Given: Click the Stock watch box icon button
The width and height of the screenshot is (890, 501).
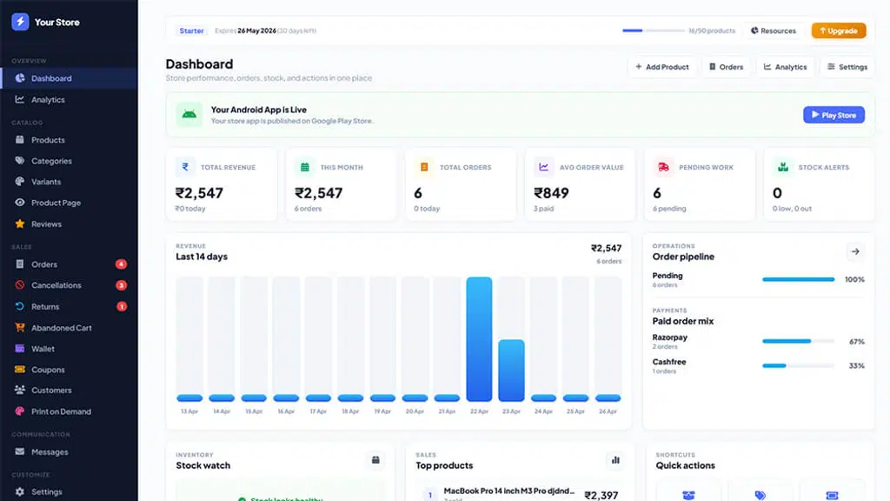Looking at the screenshot, I should [x=375, y=460].
